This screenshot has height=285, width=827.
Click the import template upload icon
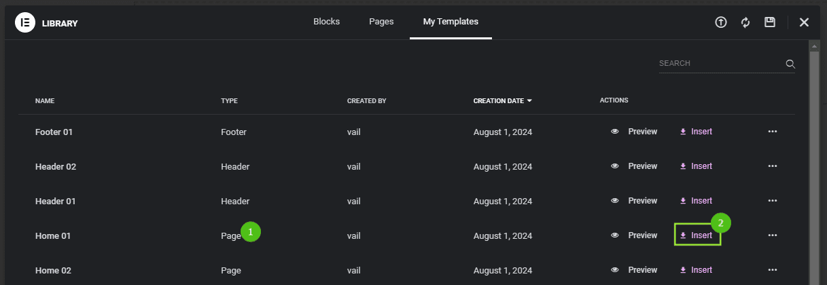(721, 22)
